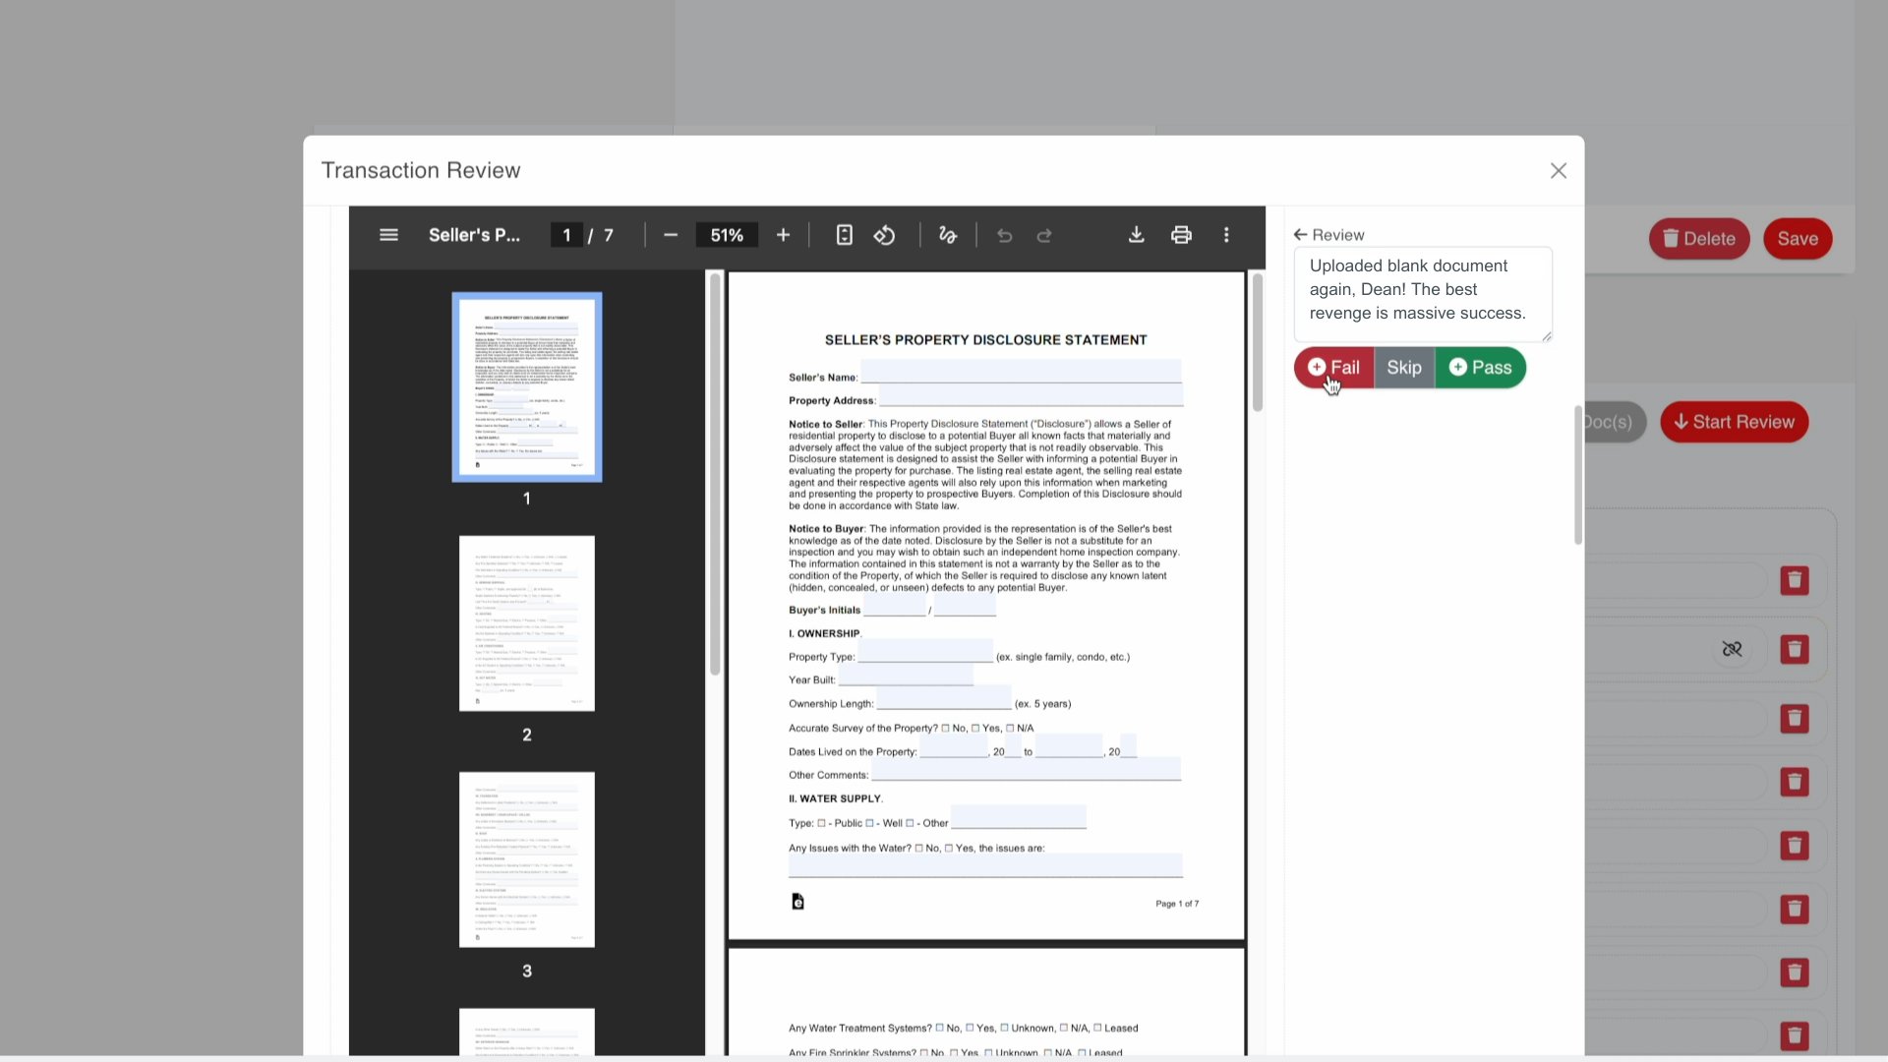Rotate the document counterclockwise

pos(884,235)
